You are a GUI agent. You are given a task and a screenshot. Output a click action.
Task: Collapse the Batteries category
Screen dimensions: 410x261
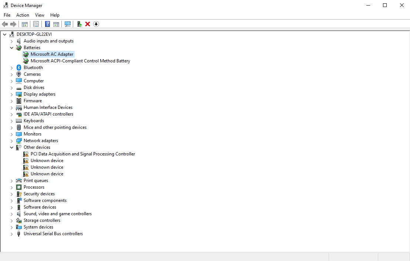pos(11,48)
